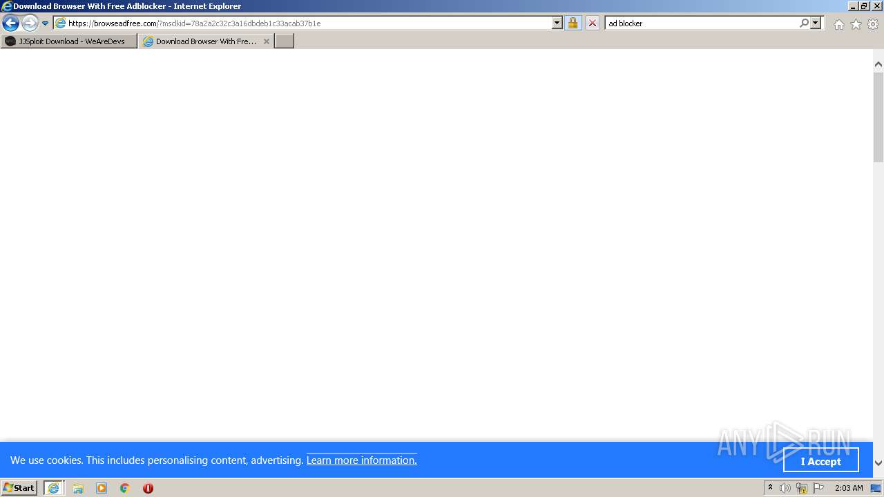Open a new blank tab
The height and width of the screenshot is (497, 884).
pos(285,41)
